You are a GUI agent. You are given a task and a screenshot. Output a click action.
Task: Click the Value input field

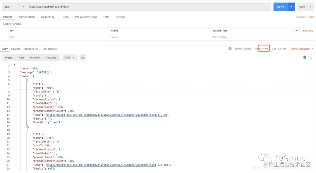coord(161,37)
